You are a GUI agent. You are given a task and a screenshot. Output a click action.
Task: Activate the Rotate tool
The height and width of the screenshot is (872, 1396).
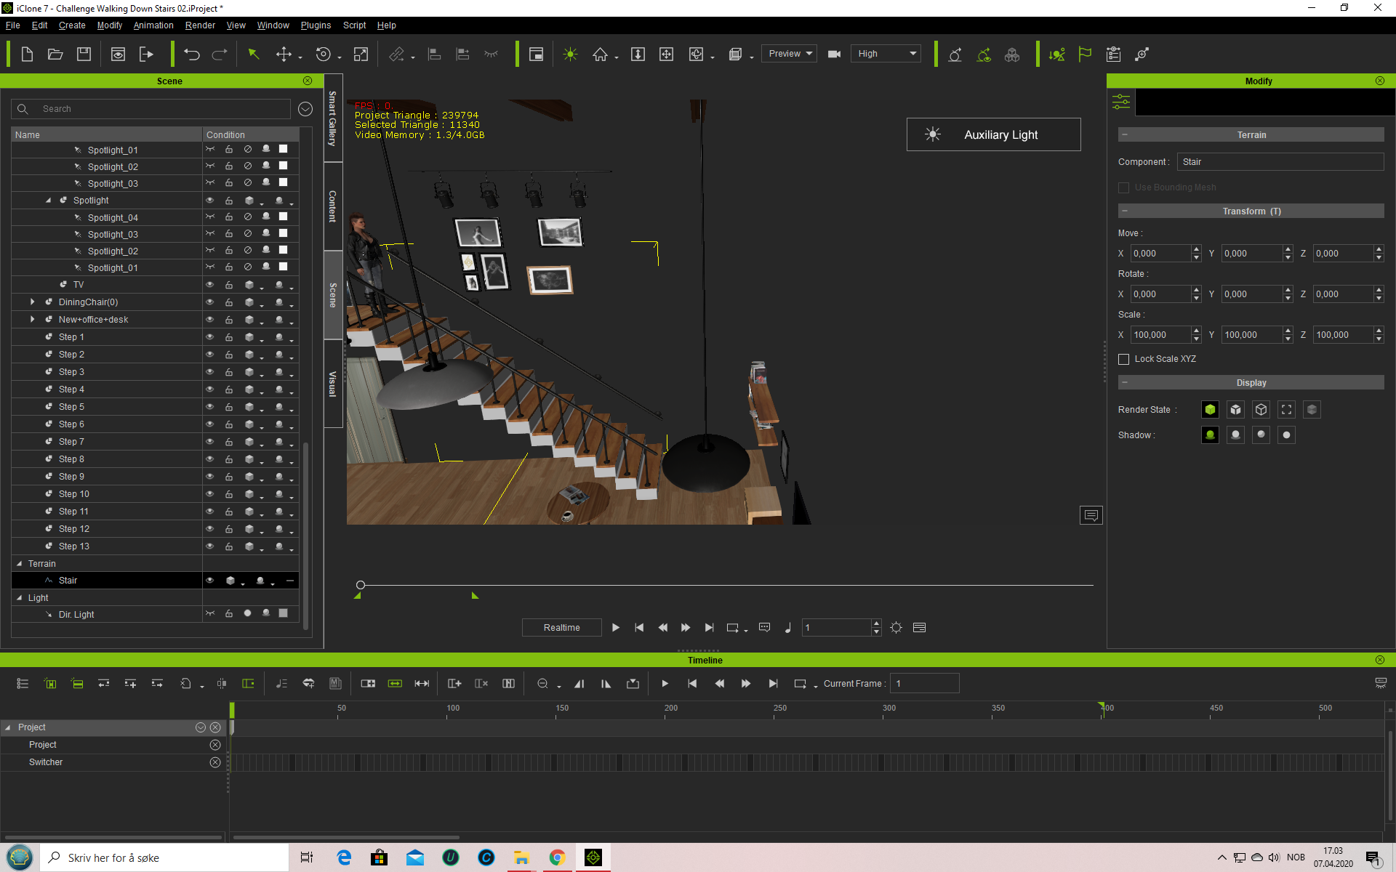tap(324, 54)
